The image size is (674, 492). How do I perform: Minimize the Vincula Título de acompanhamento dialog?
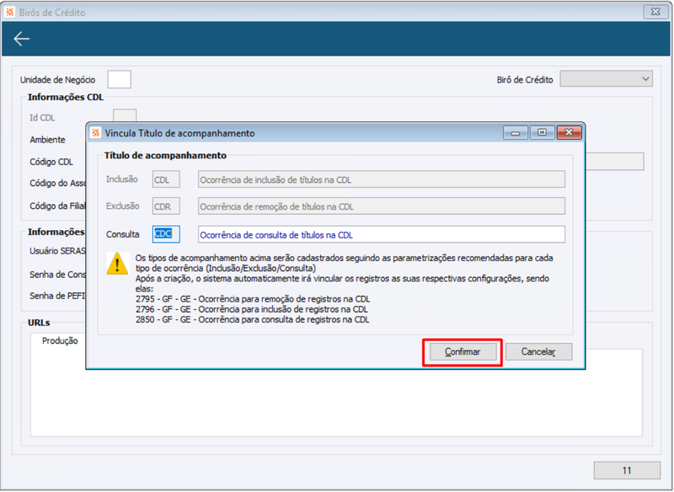[x=515, y=133]
